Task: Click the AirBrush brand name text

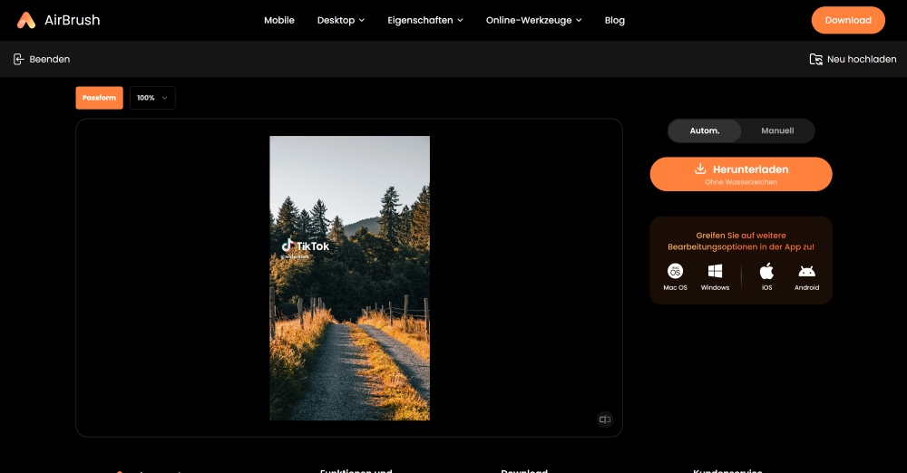Action: click(x=73, y=20)
